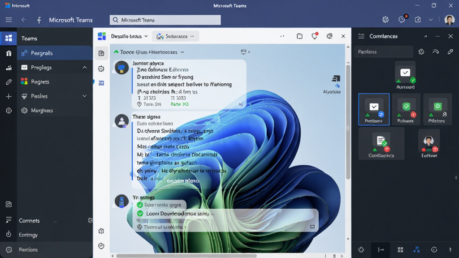The image size is (459, 258).
Task: Click the gear icon beside Paoiiatcs field
Action: (421, 52)
